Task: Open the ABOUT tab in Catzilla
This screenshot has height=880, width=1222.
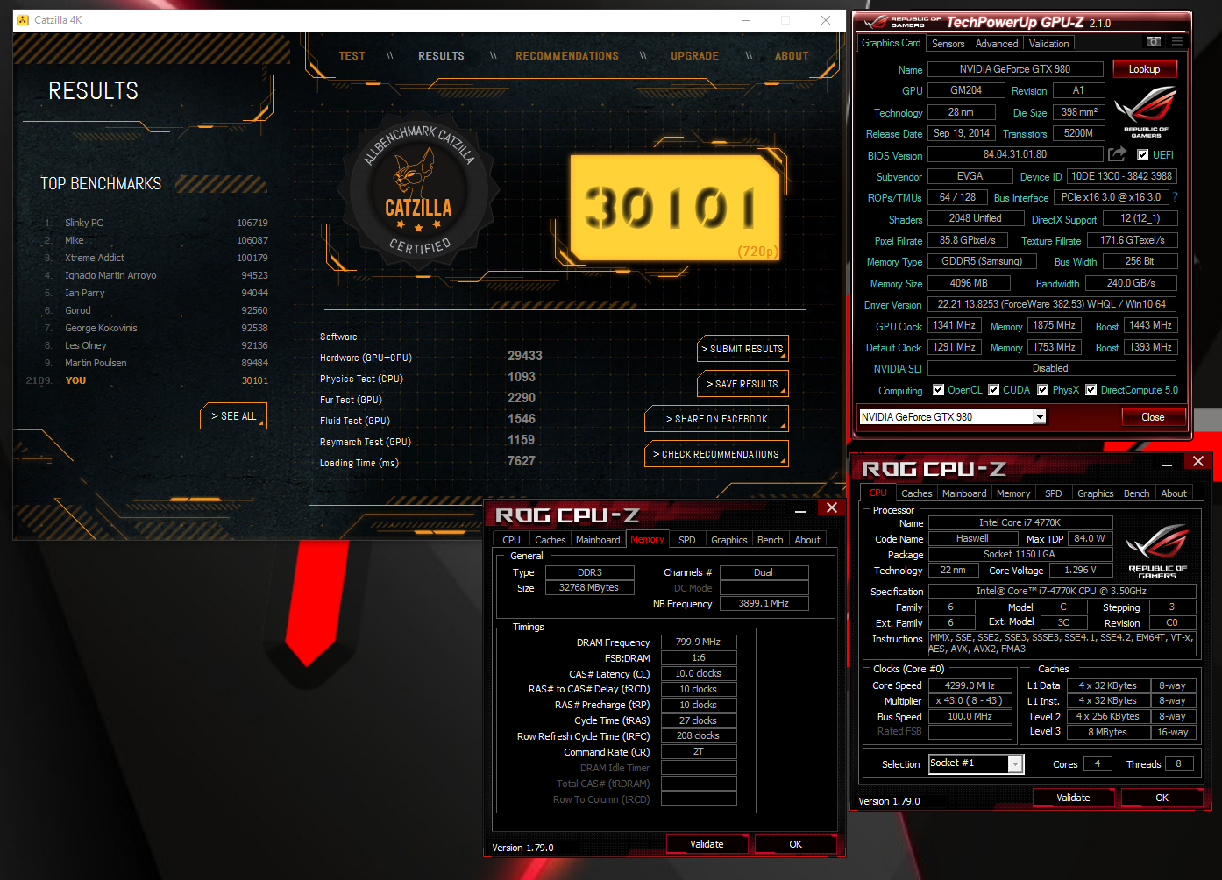Action: coord(792,56)
